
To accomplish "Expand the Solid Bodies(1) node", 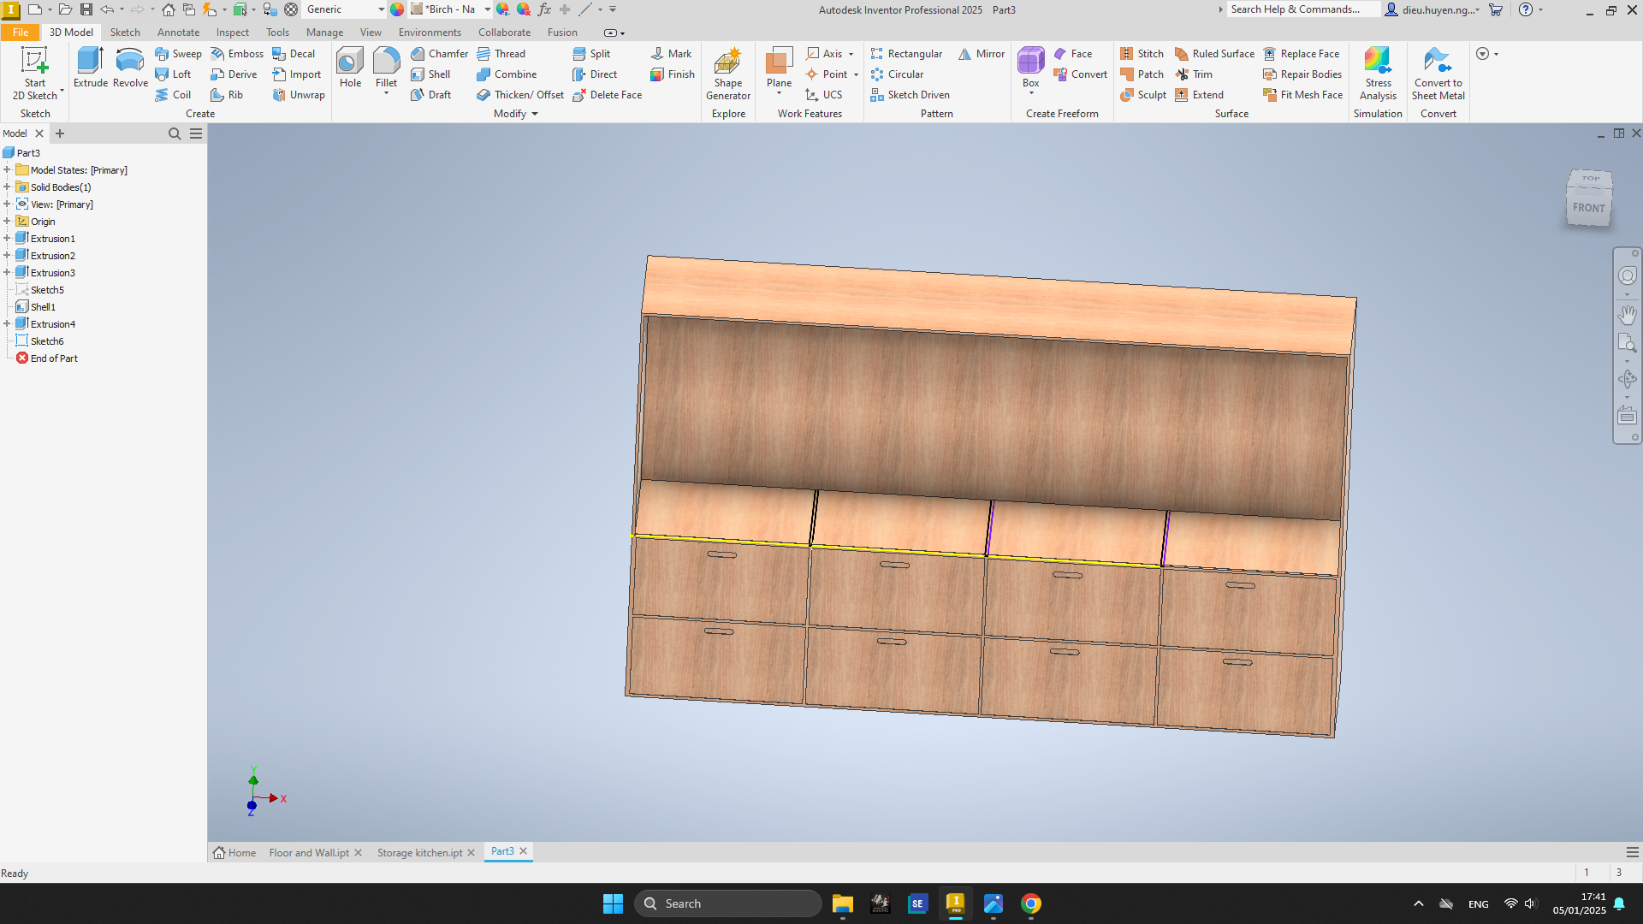I will point(7,187).
